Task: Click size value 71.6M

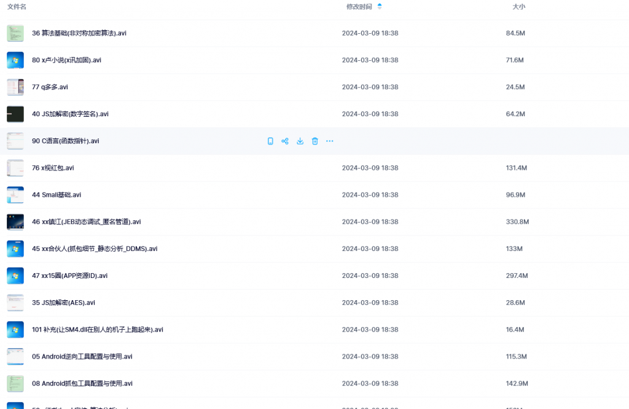Action: [515, 60]
